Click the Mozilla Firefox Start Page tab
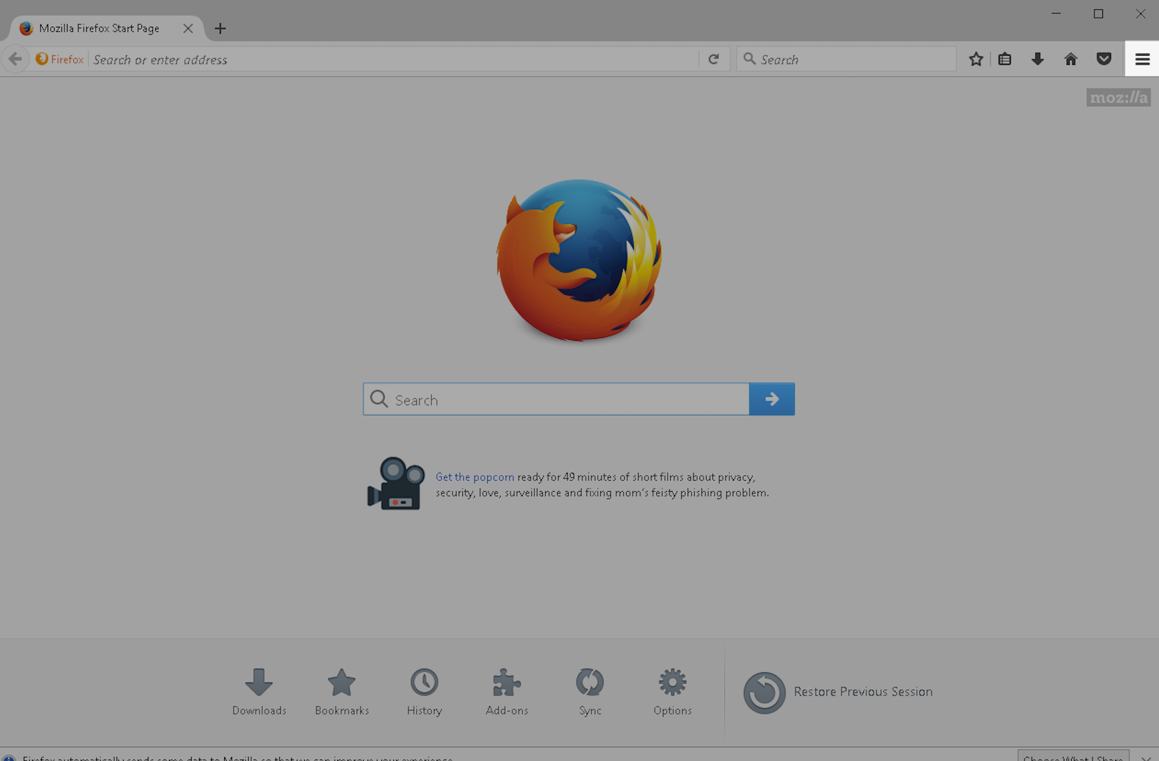This screenshot has width=1159, height=761. (100, 28)
